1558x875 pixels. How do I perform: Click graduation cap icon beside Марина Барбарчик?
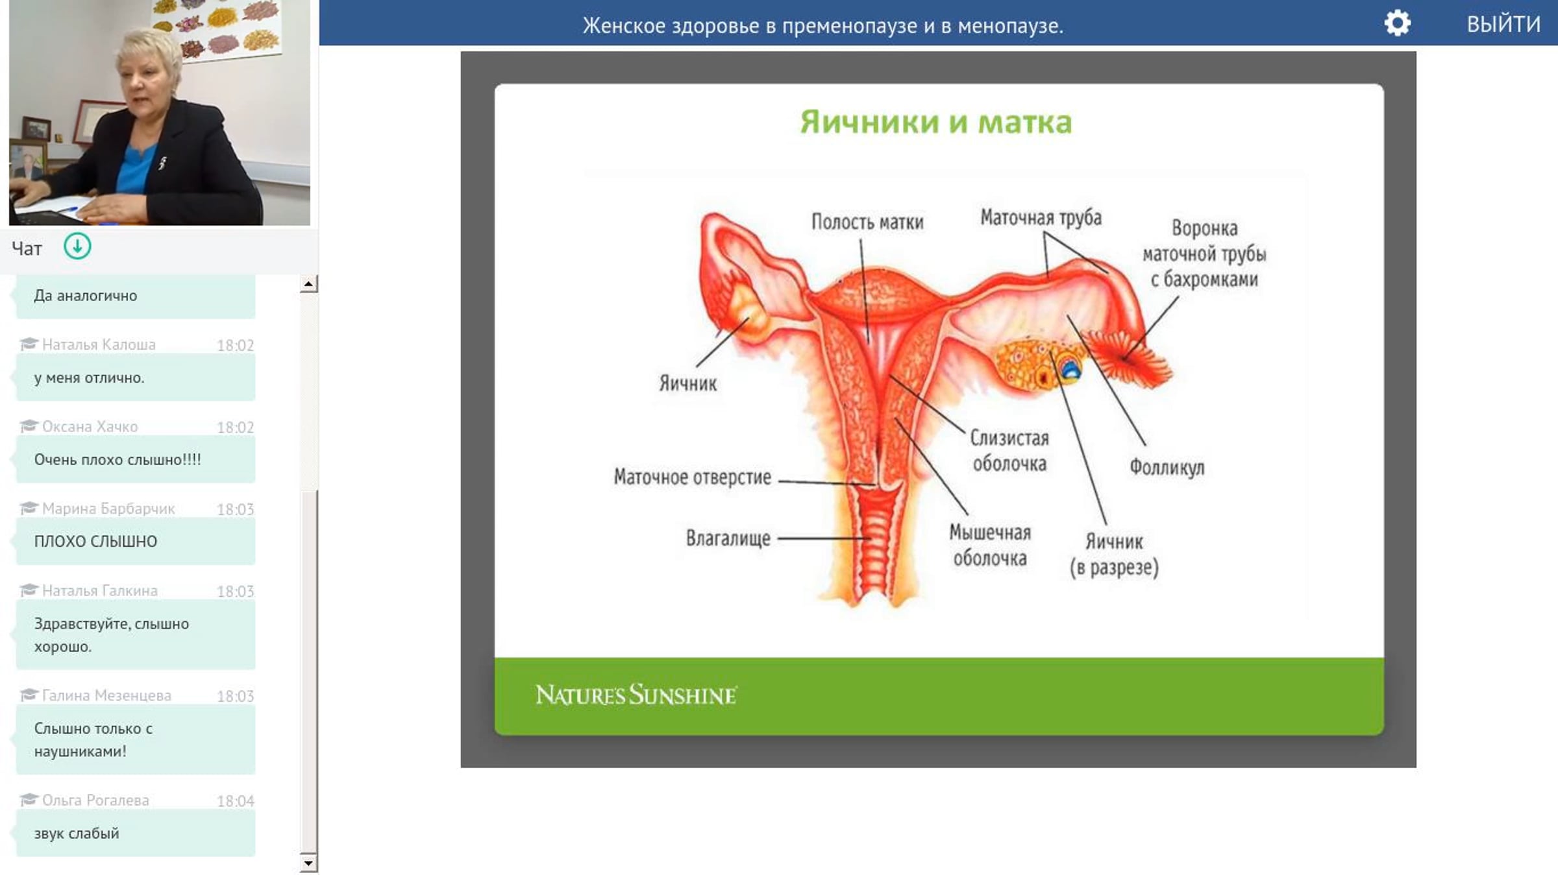(x=29, y=508)
